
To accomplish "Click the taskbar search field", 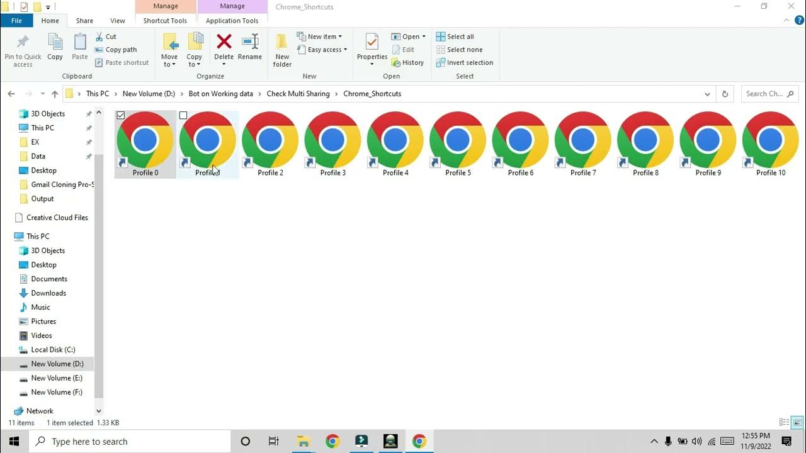I will tap(130, 441).
